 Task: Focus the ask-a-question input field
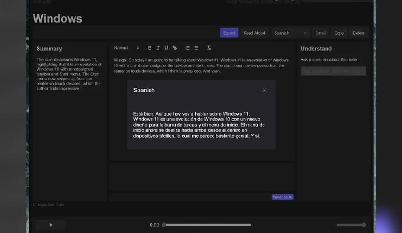(x=333, y=71)
